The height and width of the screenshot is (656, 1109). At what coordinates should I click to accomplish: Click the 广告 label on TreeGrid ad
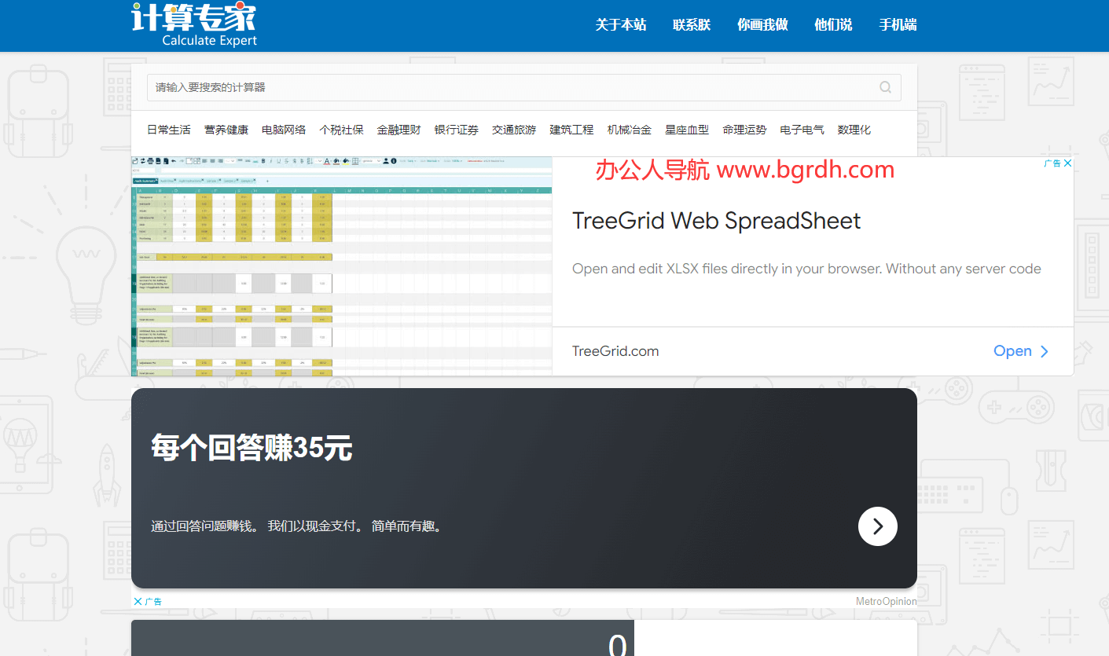(x=1052, y=163)
